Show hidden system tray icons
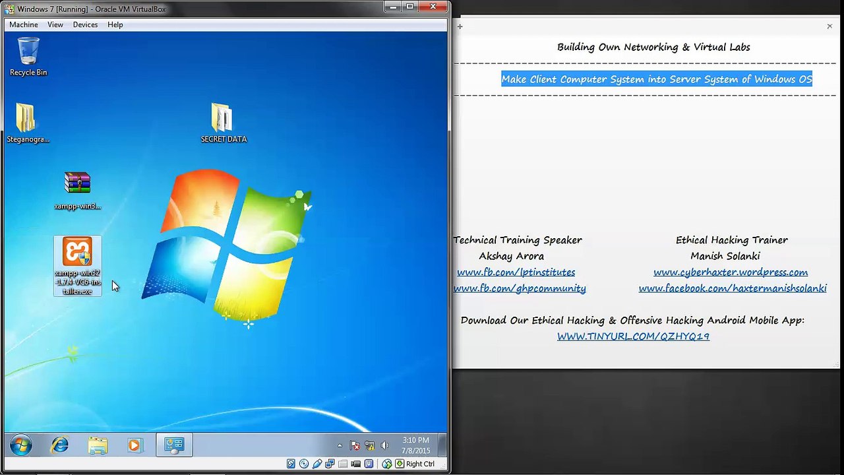This screenshot has width=844, height=475. pos(340,445)
